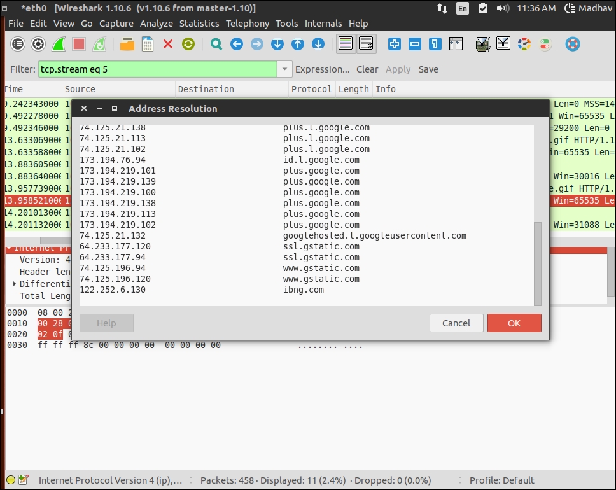Click the Address Resolution vertical scrollbar thumb

pyautogui.click(x=538, y=263)
